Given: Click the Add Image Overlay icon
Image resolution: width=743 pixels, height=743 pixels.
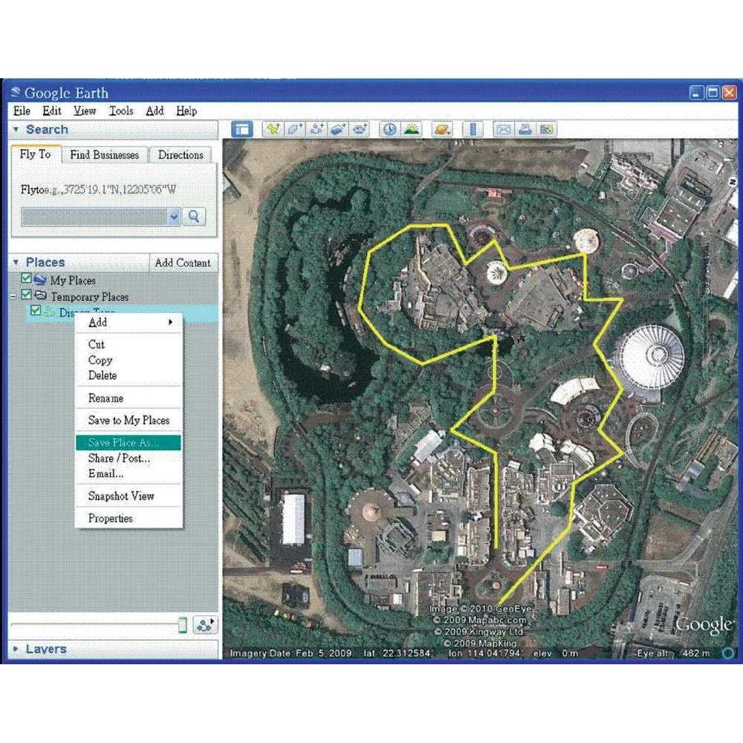Looking at the screenshot, I should (x=339, y=129).
